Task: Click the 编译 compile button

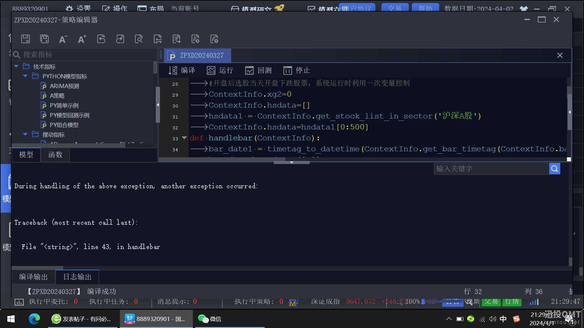Action: (182, 70)
